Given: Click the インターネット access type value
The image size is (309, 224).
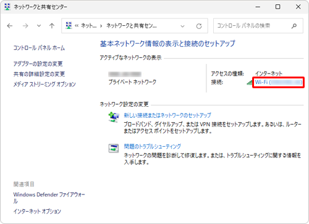Looking at the screenshot, I should tap(269, 73).
